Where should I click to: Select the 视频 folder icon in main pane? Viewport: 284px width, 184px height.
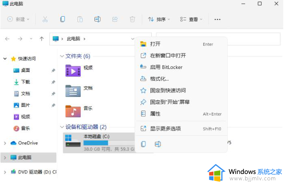coord(73,71)
